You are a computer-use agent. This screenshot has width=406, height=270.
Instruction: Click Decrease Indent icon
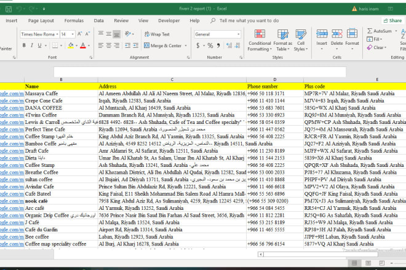pos(128,45)
